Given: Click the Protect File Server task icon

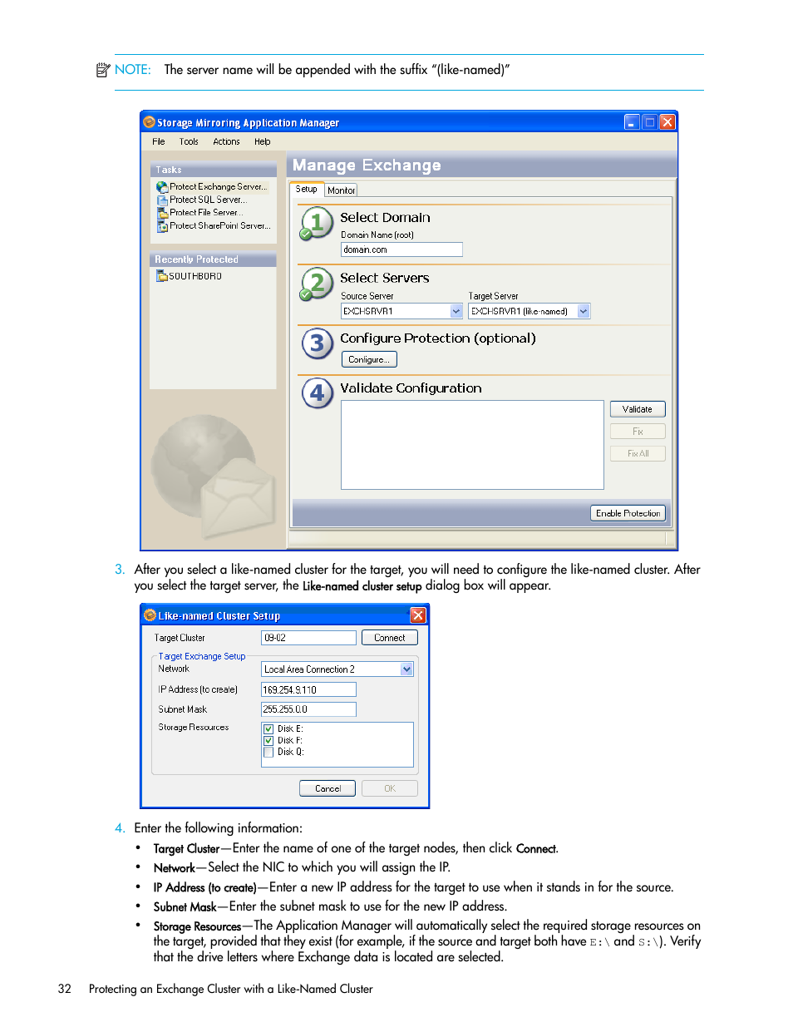Looking at the screenshot, I should [162, 213].
